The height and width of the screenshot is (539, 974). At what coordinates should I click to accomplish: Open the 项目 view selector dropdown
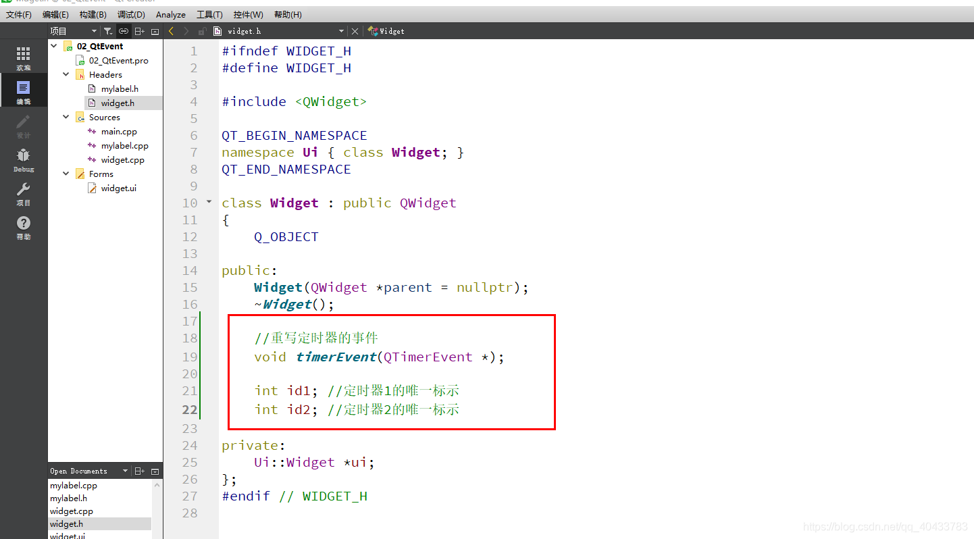coord(94,31)
